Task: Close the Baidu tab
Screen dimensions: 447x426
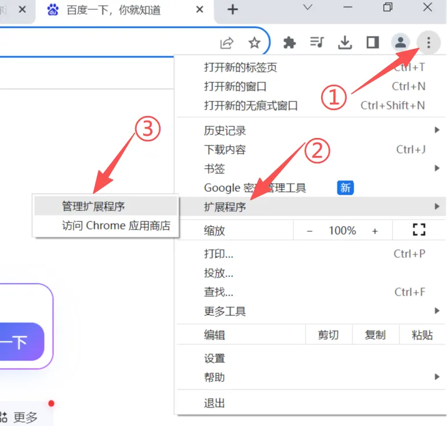Action: [x=199, y=10]
